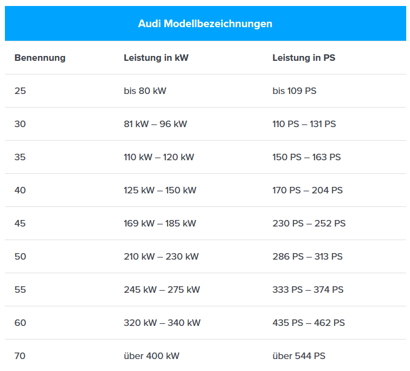Select 'über 544 PS' cell

pyautogui.click(x=299, y=356)
